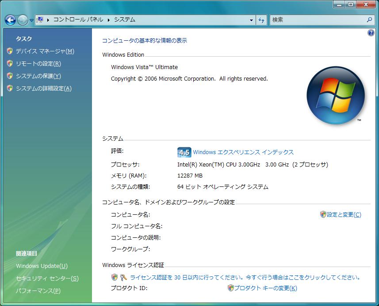Screen dimensions: 379x306
Task: Open システムの保護(Y)
Action: [x=38, y=76]
